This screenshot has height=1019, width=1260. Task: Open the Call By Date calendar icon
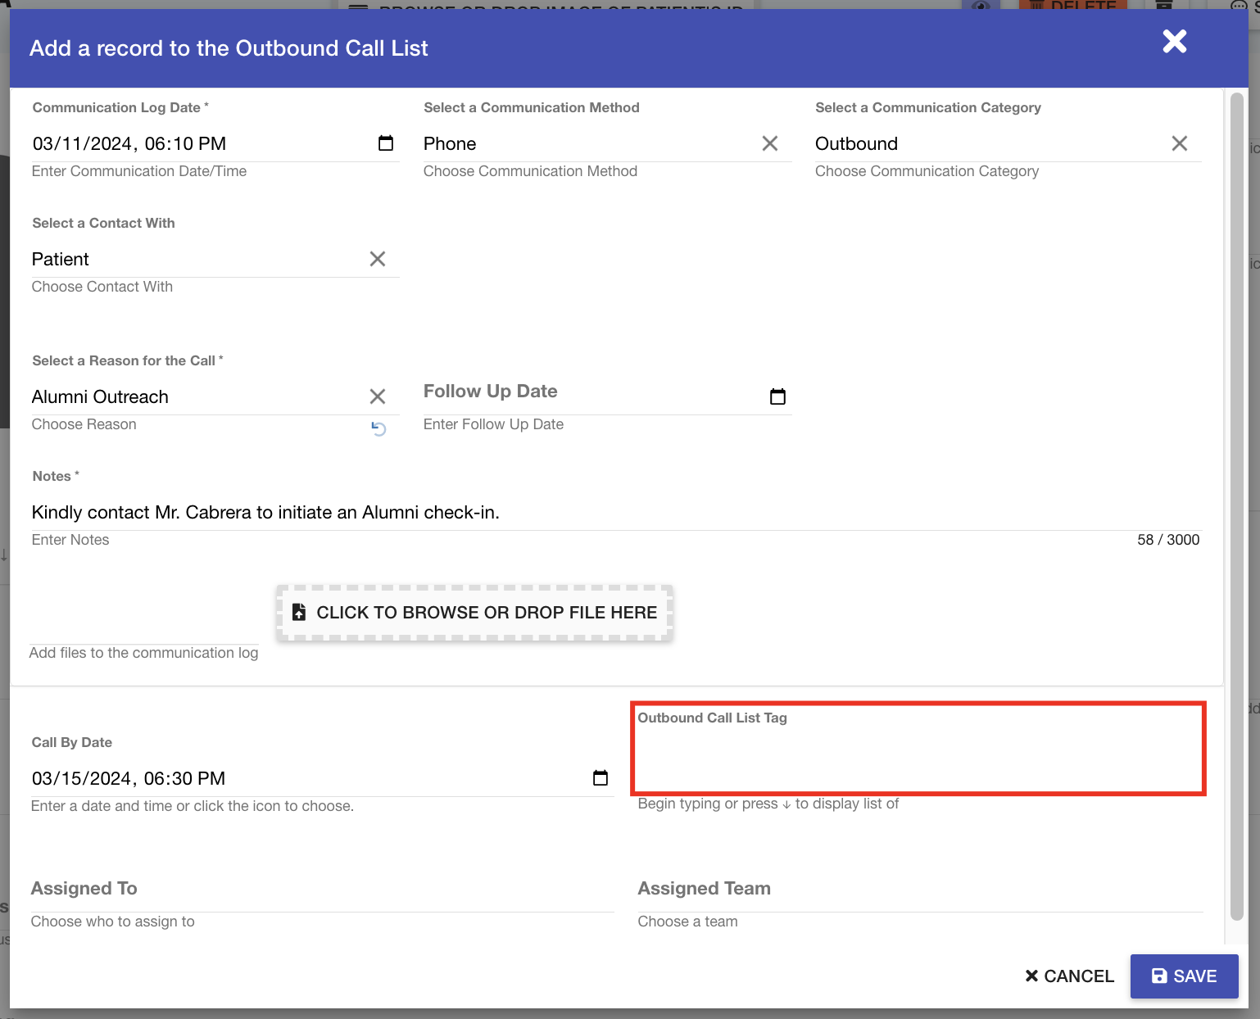click(x=600, y=778)
